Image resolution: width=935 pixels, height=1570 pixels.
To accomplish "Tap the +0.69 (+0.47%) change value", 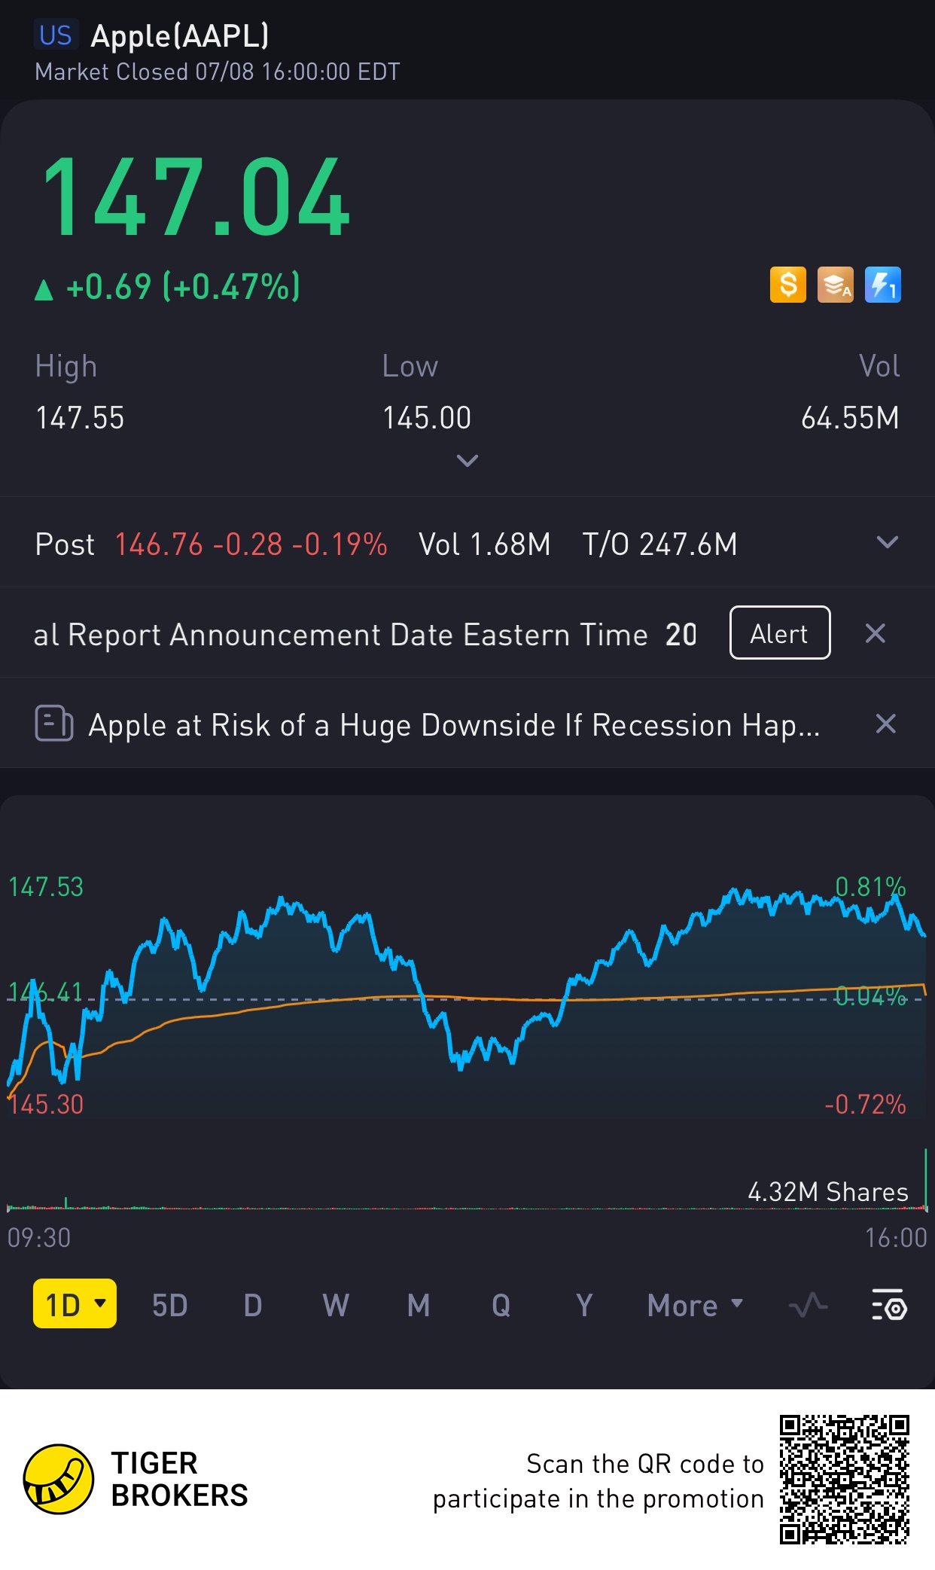I will 183,287.
